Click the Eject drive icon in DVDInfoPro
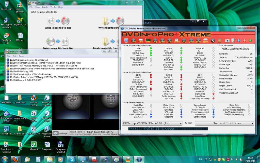 205,40
